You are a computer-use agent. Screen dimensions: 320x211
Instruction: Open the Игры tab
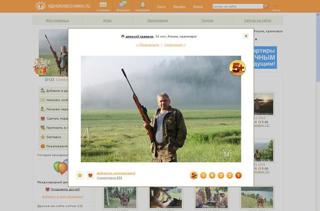[107, 20]
